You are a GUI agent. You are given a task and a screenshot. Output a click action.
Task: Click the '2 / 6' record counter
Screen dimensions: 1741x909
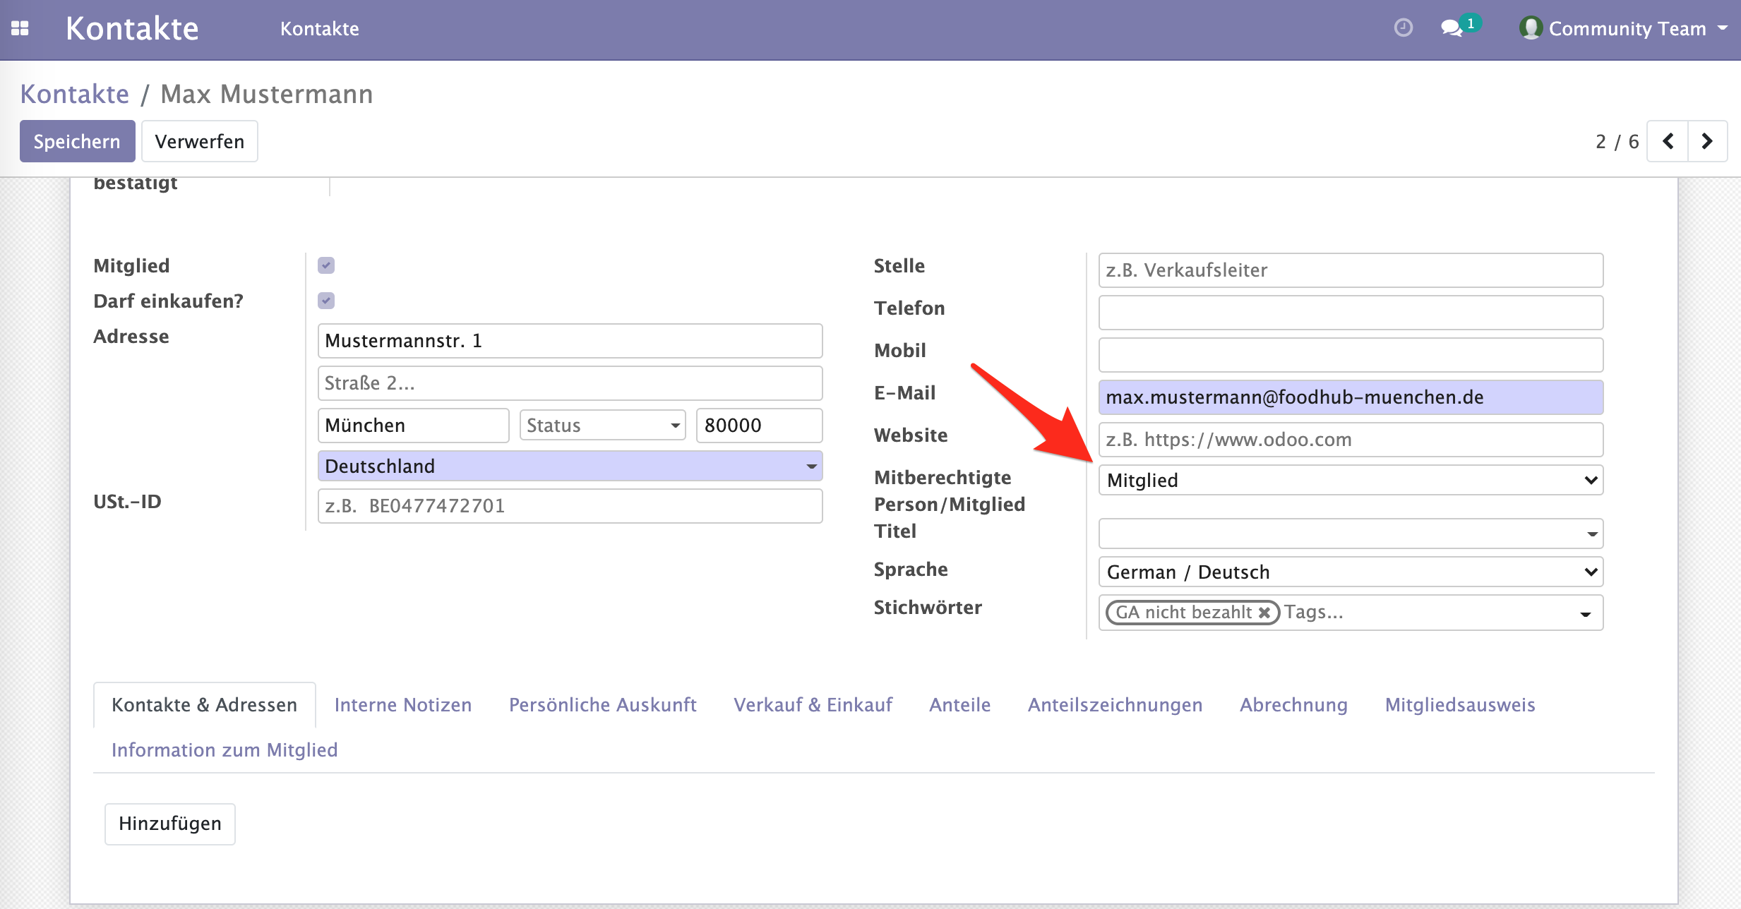coord(1617,142)
